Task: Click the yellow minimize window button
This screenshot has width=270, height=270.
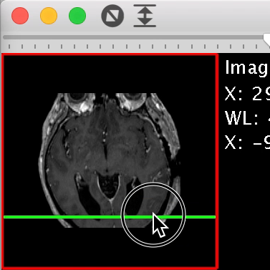Action: [x=49, y=16]
